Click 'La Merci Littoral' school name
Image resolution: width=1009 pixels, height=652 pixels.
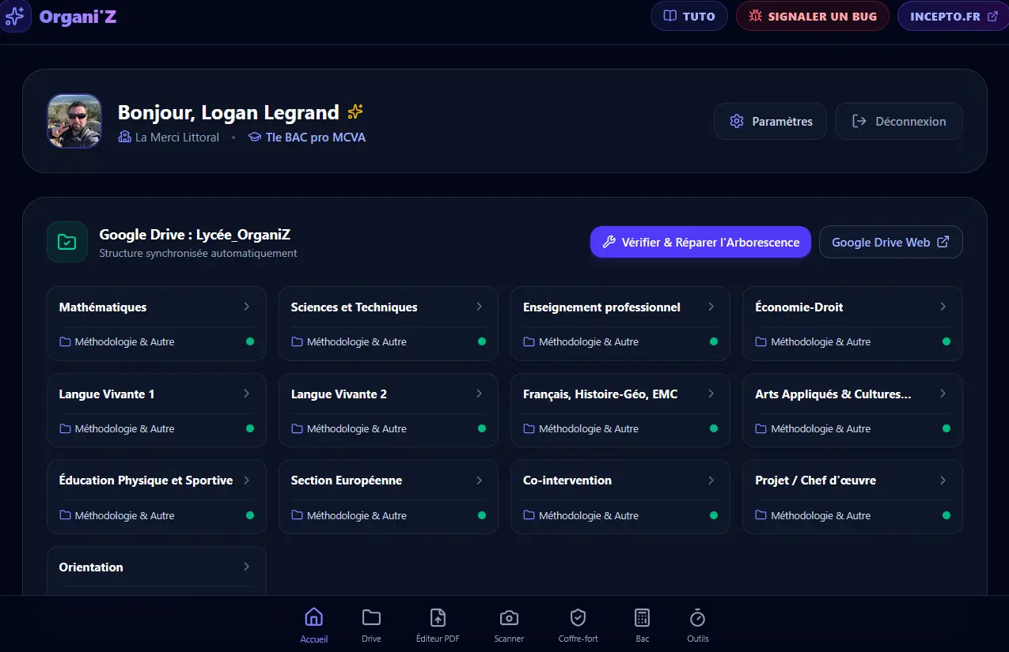[x=177, y=138]
